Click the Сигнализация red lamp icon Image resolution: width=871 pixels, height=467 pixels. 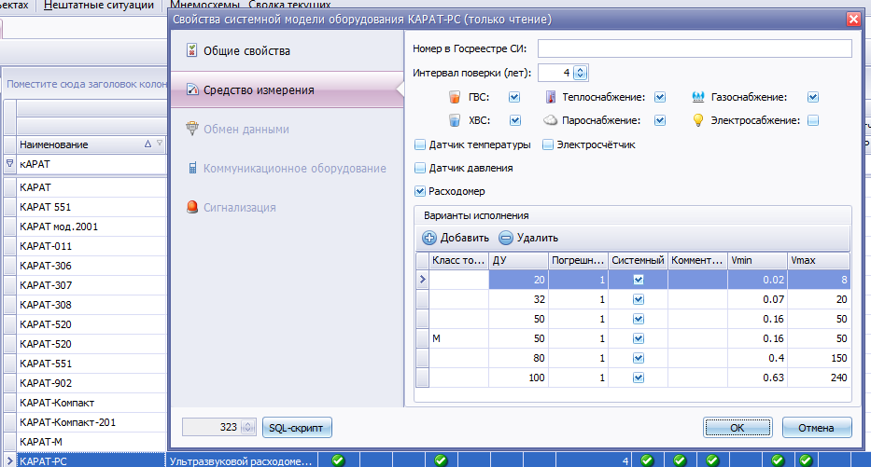click(192, 208)
